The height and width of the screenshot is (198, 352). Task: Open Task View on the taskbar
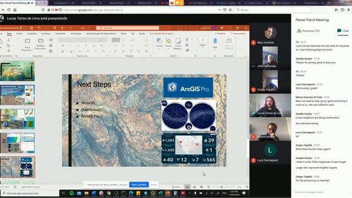point(63,193)
